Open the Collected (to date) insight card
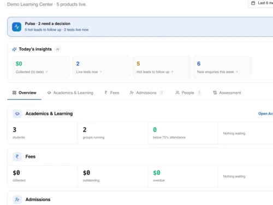The image size is (273, 205). [x=41, y=67]
